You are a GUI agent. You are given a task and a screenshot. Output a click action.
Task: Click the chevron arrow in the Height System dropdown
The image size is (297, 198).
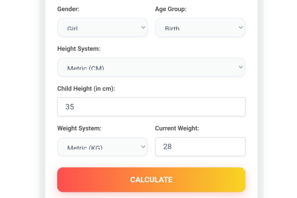(x=241, y=67)
